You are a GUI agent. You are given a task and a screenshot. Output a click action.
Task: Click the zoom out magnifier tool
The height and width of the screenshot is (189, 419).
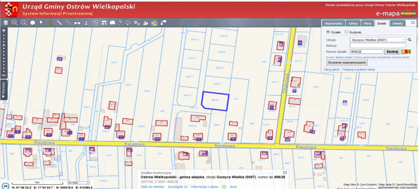click(x=23, y=23)
